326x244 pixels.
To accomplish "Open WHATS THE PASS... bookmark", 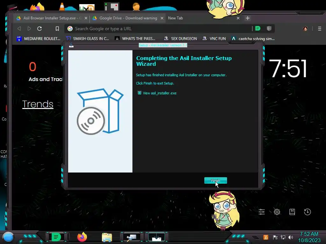I will (135, 38).
